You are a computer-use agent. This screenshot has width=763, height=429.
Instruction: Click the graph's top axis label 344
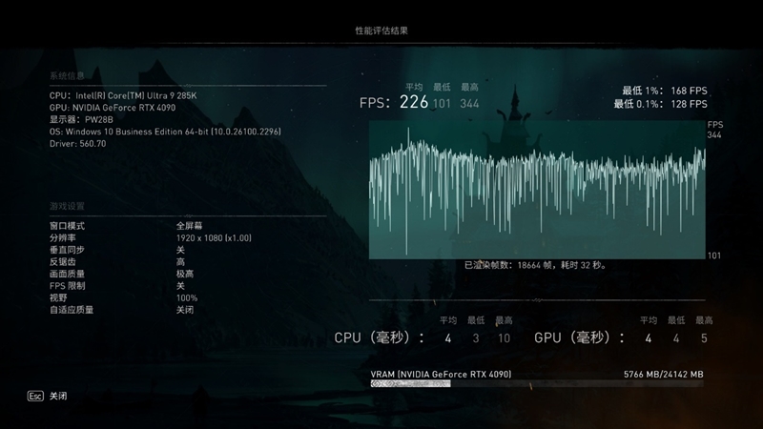point(713,134)
